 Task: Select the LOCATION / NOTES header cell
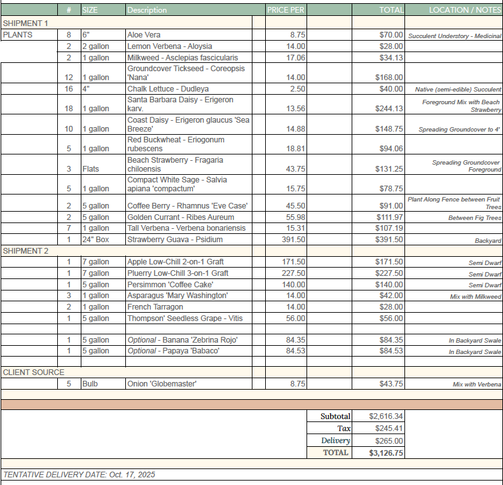click(x=465, y=10)
